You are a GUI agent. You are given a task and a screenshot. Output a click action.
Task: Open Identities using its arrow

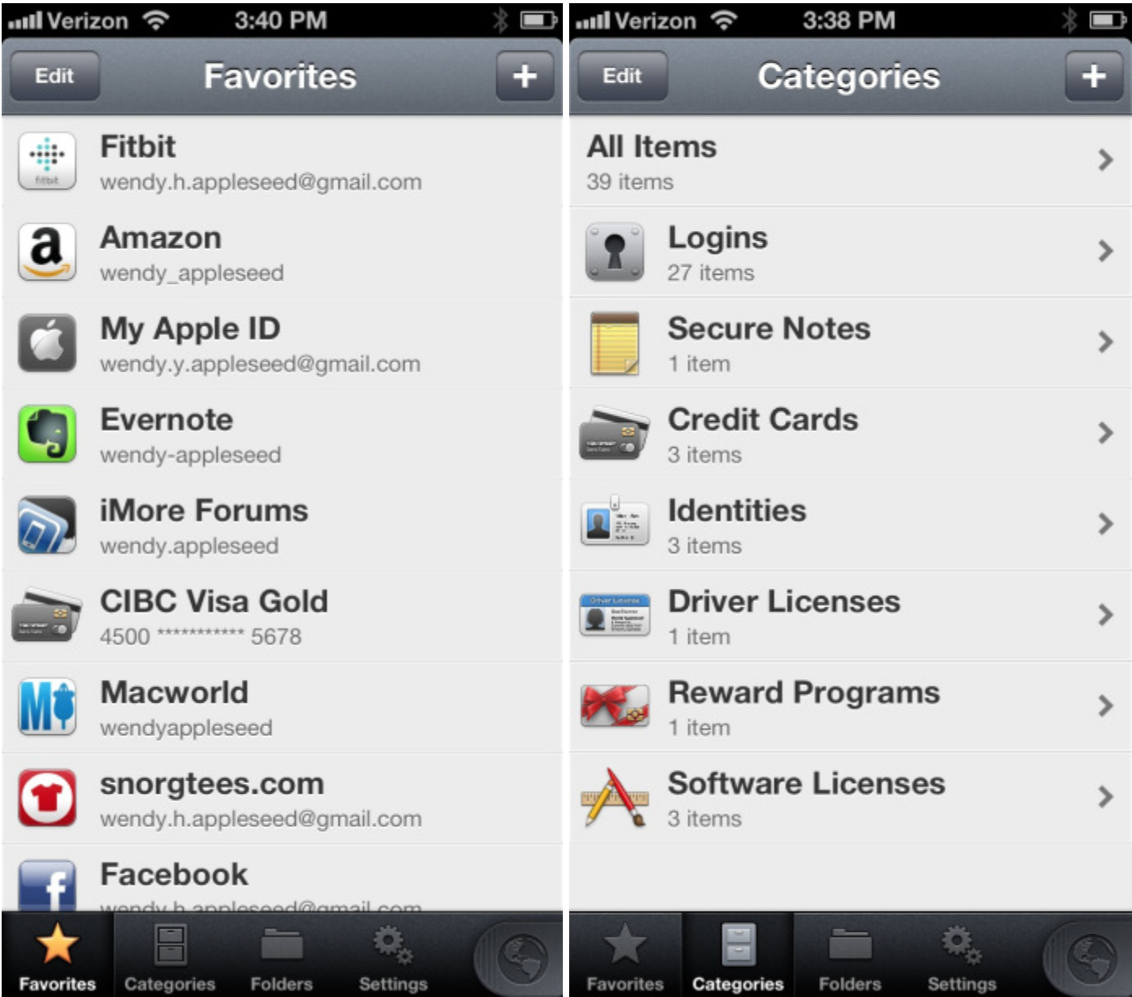click(x=1105, y=524)
